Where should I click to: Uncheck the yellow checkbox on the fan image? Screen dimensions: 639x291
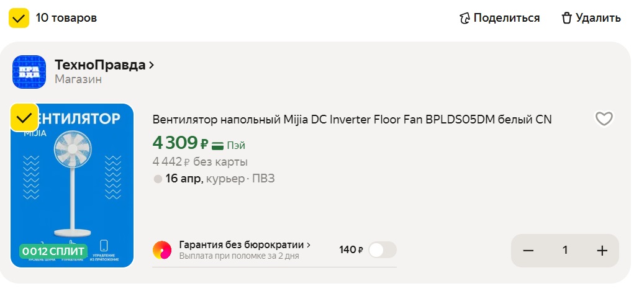[x=24, y=118]
